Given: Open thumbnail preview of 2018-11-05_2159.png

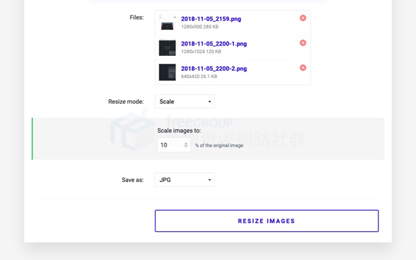Looking at the screenshot, I should point(167,22).
